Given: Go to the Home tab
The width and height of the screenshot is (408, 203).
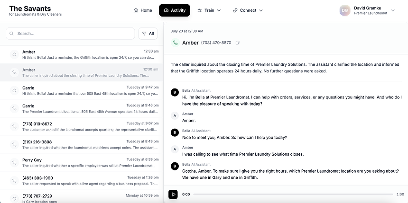Looking at the screenshot, I should pyautogui.click(x=143, y=10).
